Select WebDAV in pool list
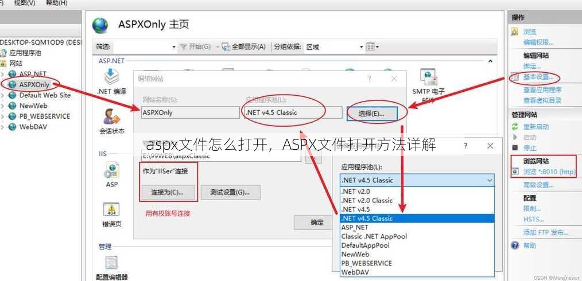This screenshot has width=582, height=281. pos(417,272)
